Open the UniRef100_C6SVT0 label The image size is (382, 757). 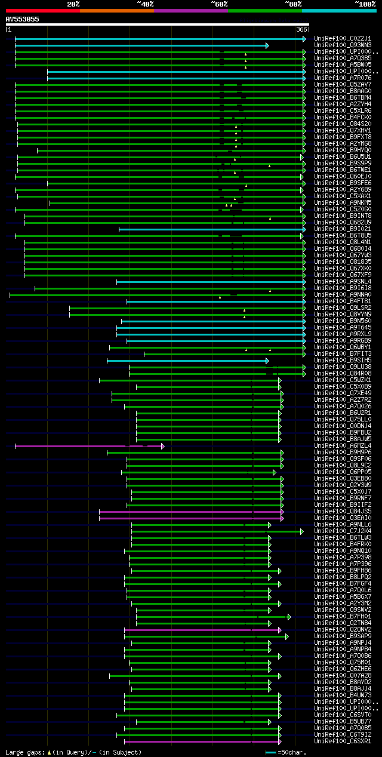pyautogui.click(x=343, y=715)
